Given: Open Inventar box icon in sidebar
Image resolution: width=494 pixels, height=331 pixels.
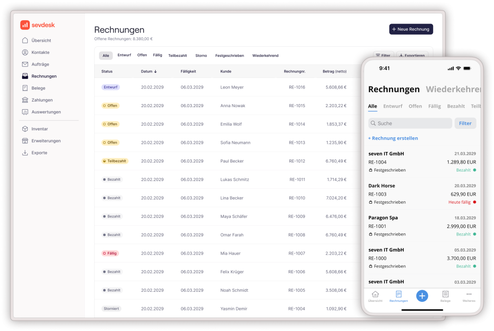Looking at the screenshot, I should coord(25,129).
